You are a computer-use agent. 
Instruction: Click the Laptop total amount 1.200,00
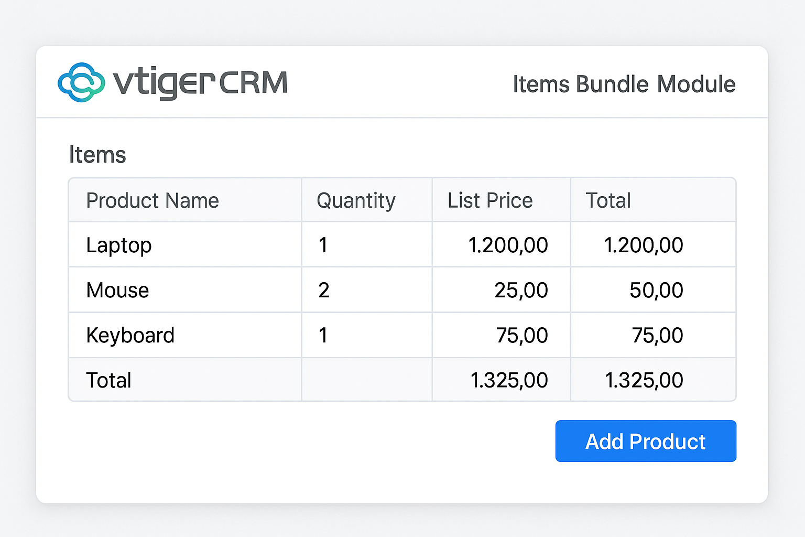[x=644, y=244]
